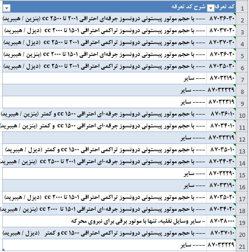Select the سایر description cell in row 8
This screenshot has height=252, width=249.
(x=104, y=90)
